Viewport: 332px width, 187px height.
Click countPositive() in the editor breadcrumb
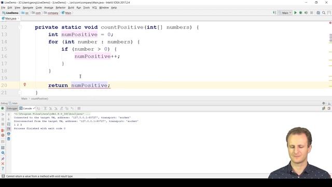coord(39,99)
